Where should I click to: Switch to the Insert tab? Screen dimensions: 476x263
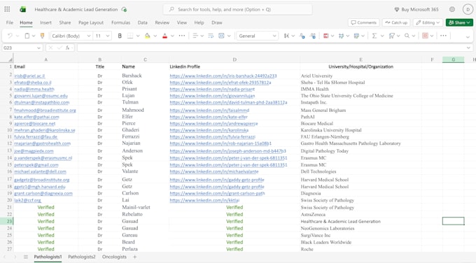pos(45,22)
